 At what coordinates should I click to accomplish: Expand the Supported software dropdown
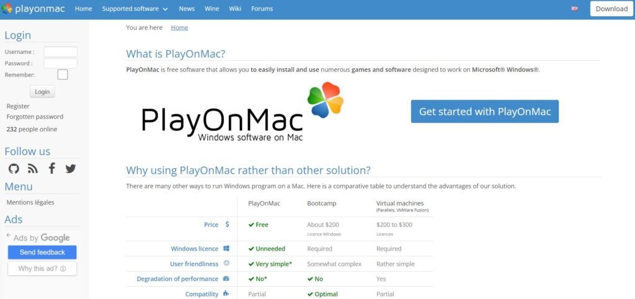pos(135,9)
